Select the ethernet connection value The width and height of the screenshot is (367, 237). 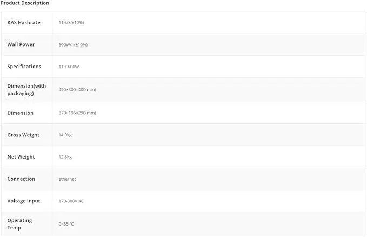click(68, 179)
